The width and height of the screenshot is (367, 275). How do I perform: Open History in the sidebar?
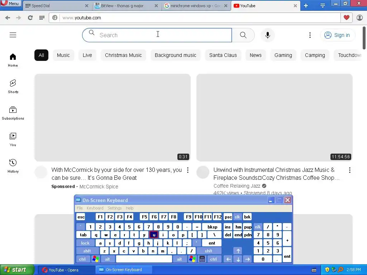[x=13, y=166]
